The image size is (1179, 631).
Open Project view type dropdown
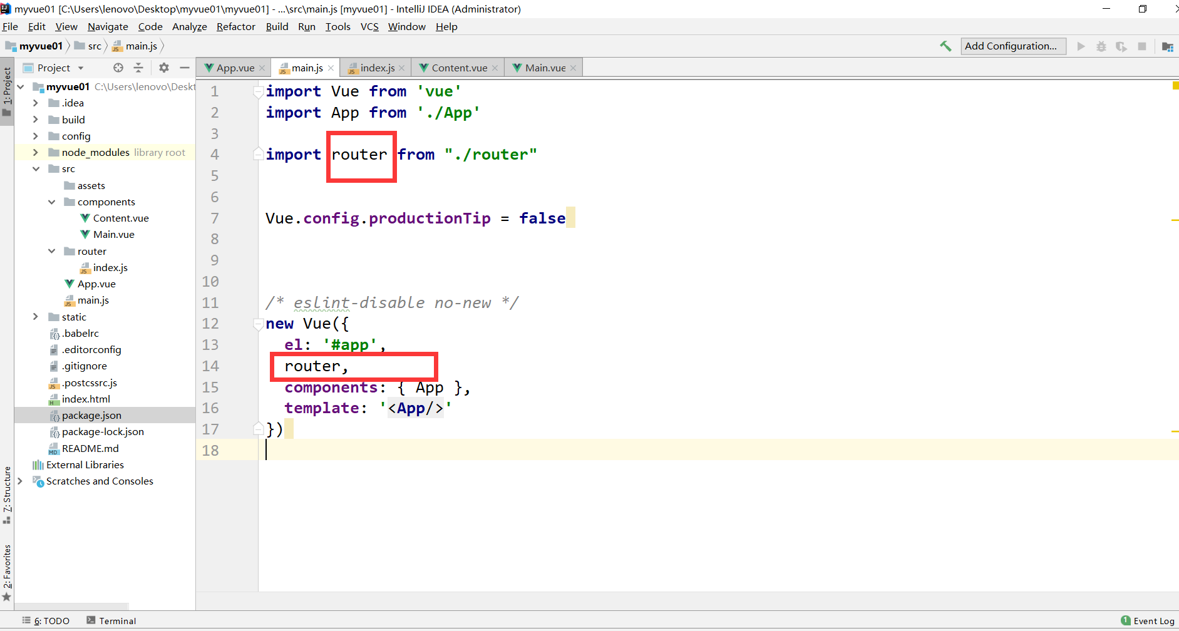(81, 68)
